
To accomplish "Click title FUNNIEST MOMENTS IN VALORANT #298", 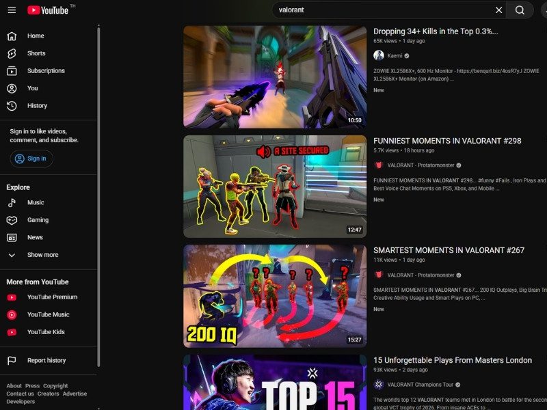I will pos(447,141).
